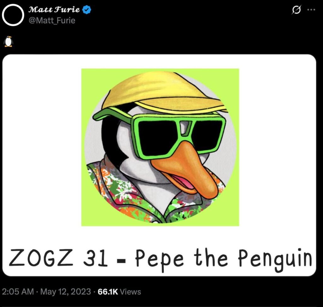
Task: Click the 2:05 AM timestamp
Action: [x=17, y=292]
